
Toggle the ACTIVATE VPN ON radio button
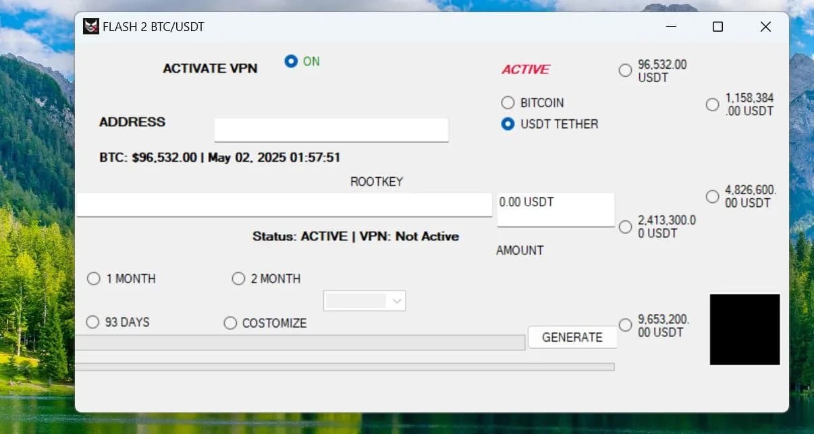pyautogui.click(x=291, y=61)
